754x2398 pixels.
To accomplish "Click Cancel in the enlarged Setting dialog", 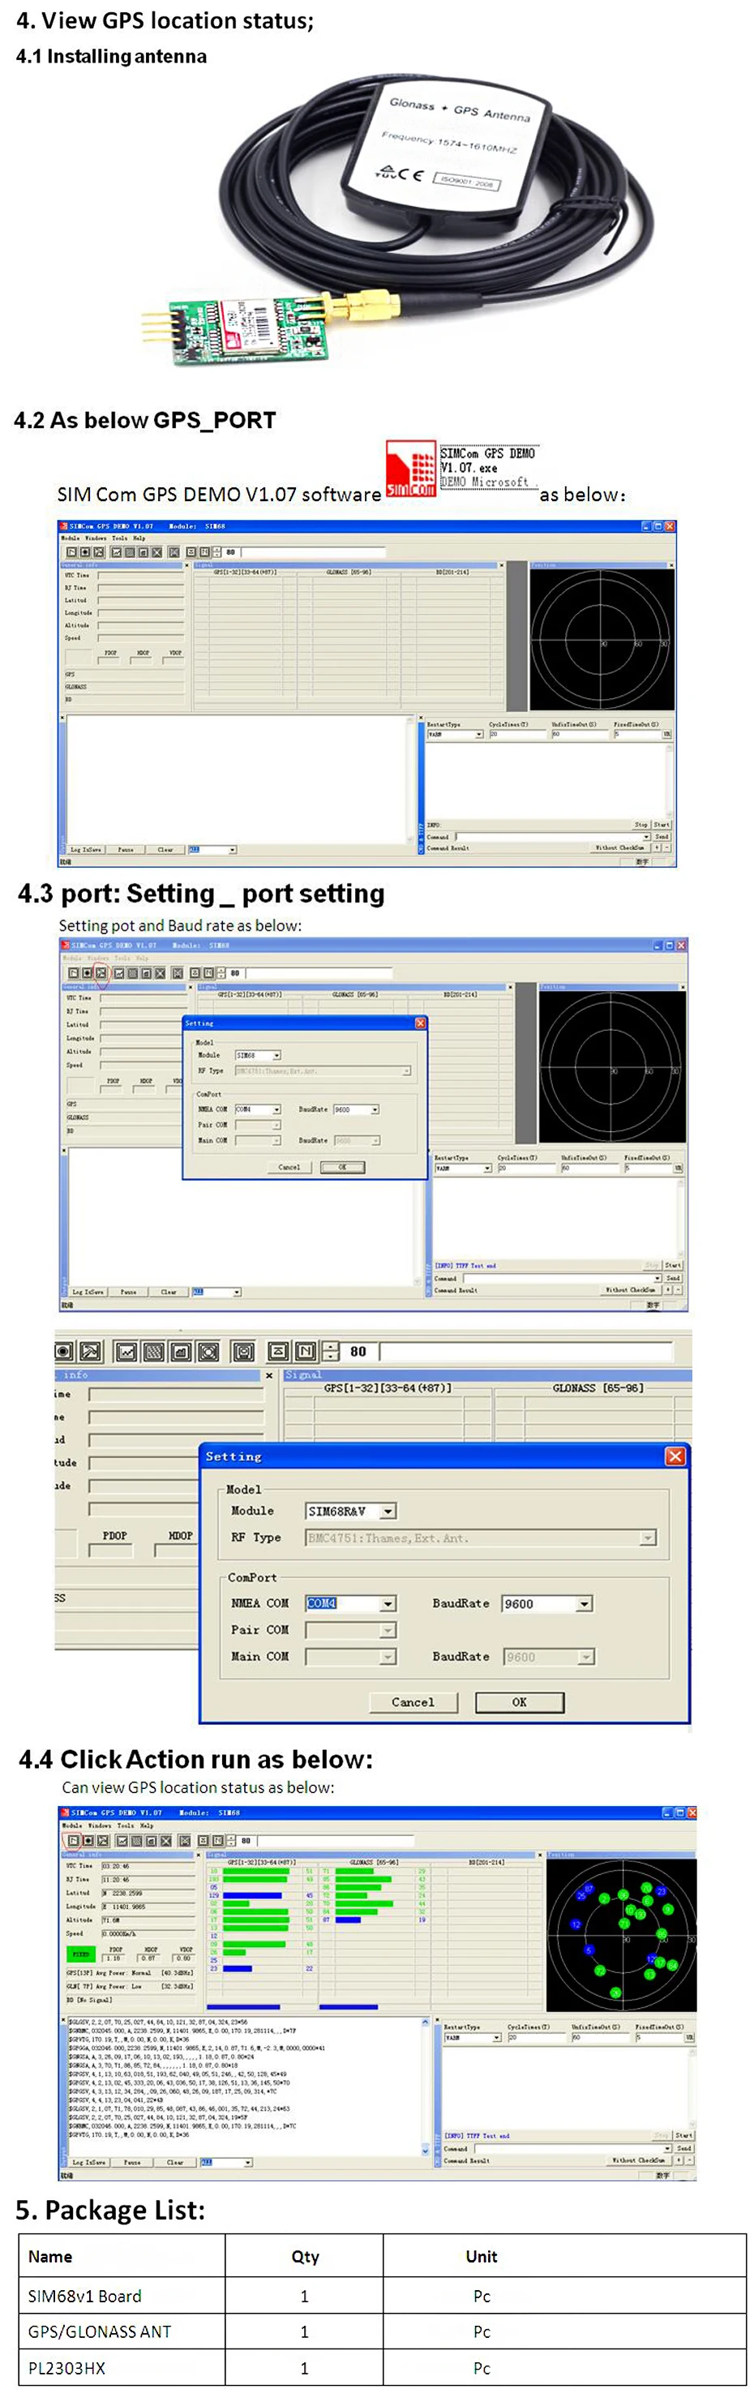I will (413, 1703).
